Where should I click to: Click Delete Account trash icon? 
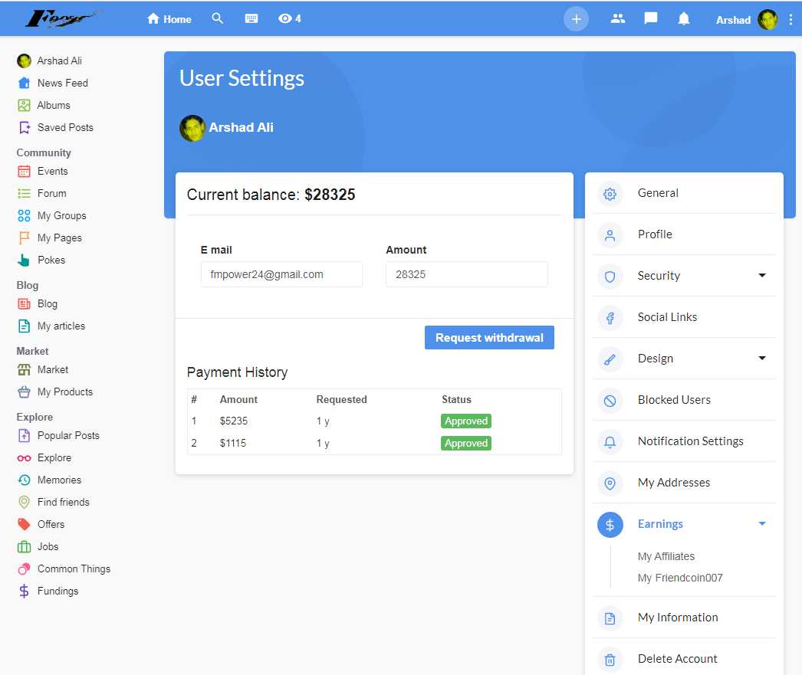pyautogui.click(x=610, y=660)
